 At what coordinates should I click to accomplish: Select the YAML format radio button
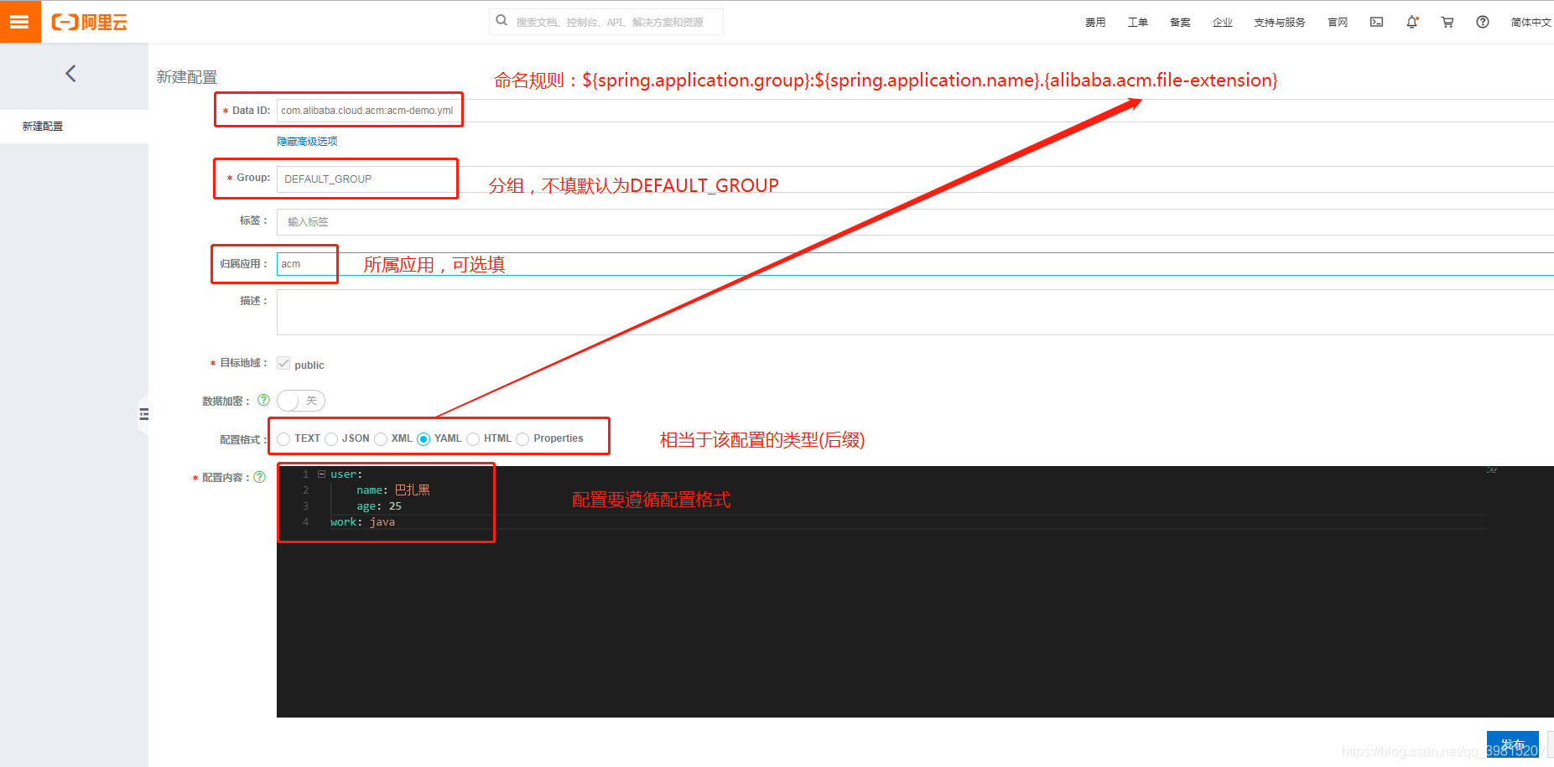(x=424, y=439)
